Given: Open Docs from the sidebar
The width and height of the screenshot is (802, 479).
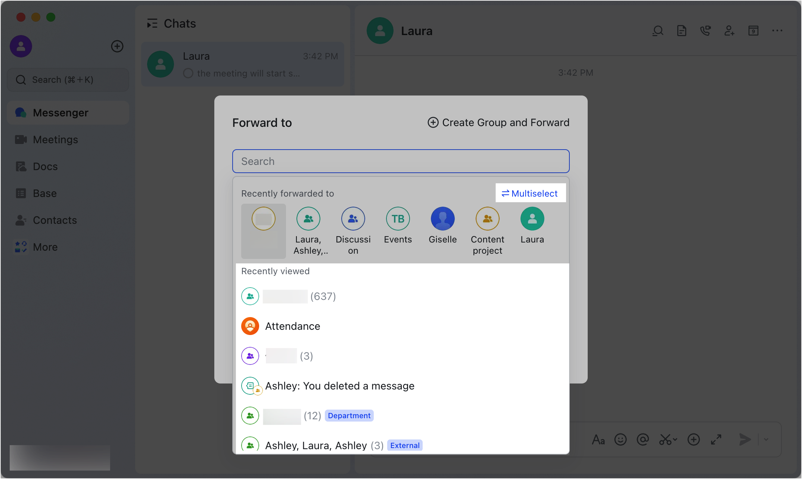Looking at the screenshot, I should coord(45,166).
